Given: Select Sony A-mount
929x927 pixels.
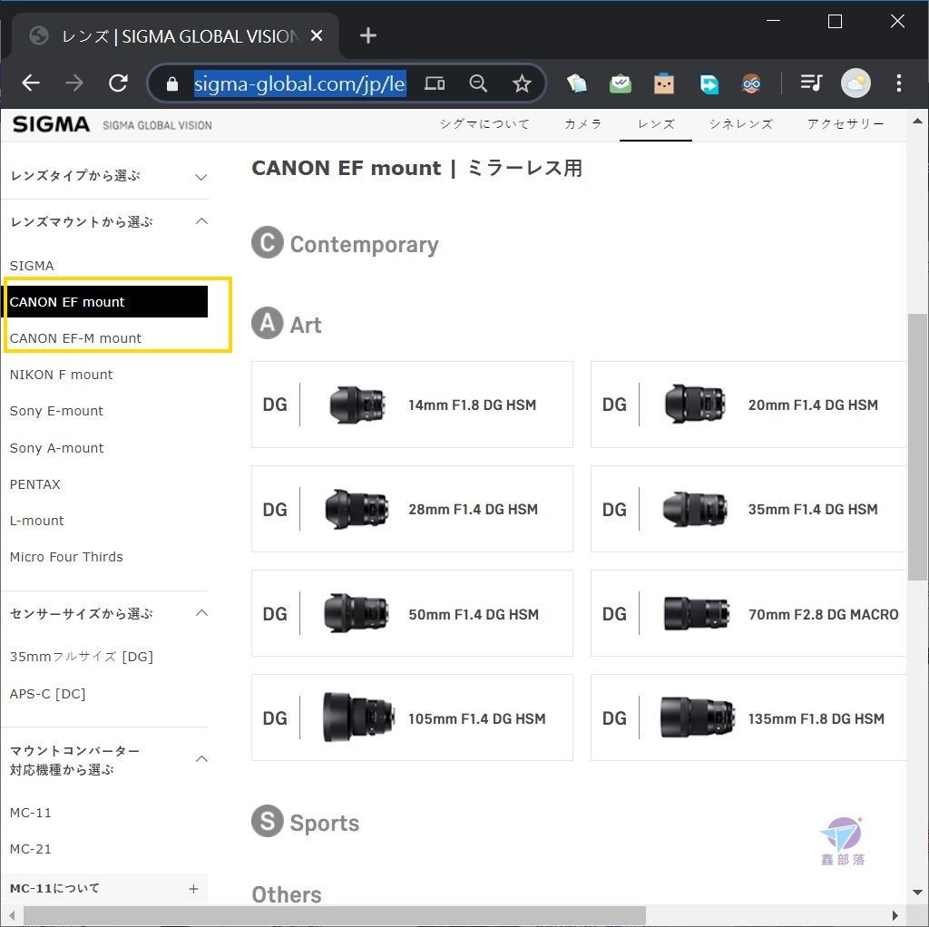Looking at the screenshot, I should (x=56, y=448).
